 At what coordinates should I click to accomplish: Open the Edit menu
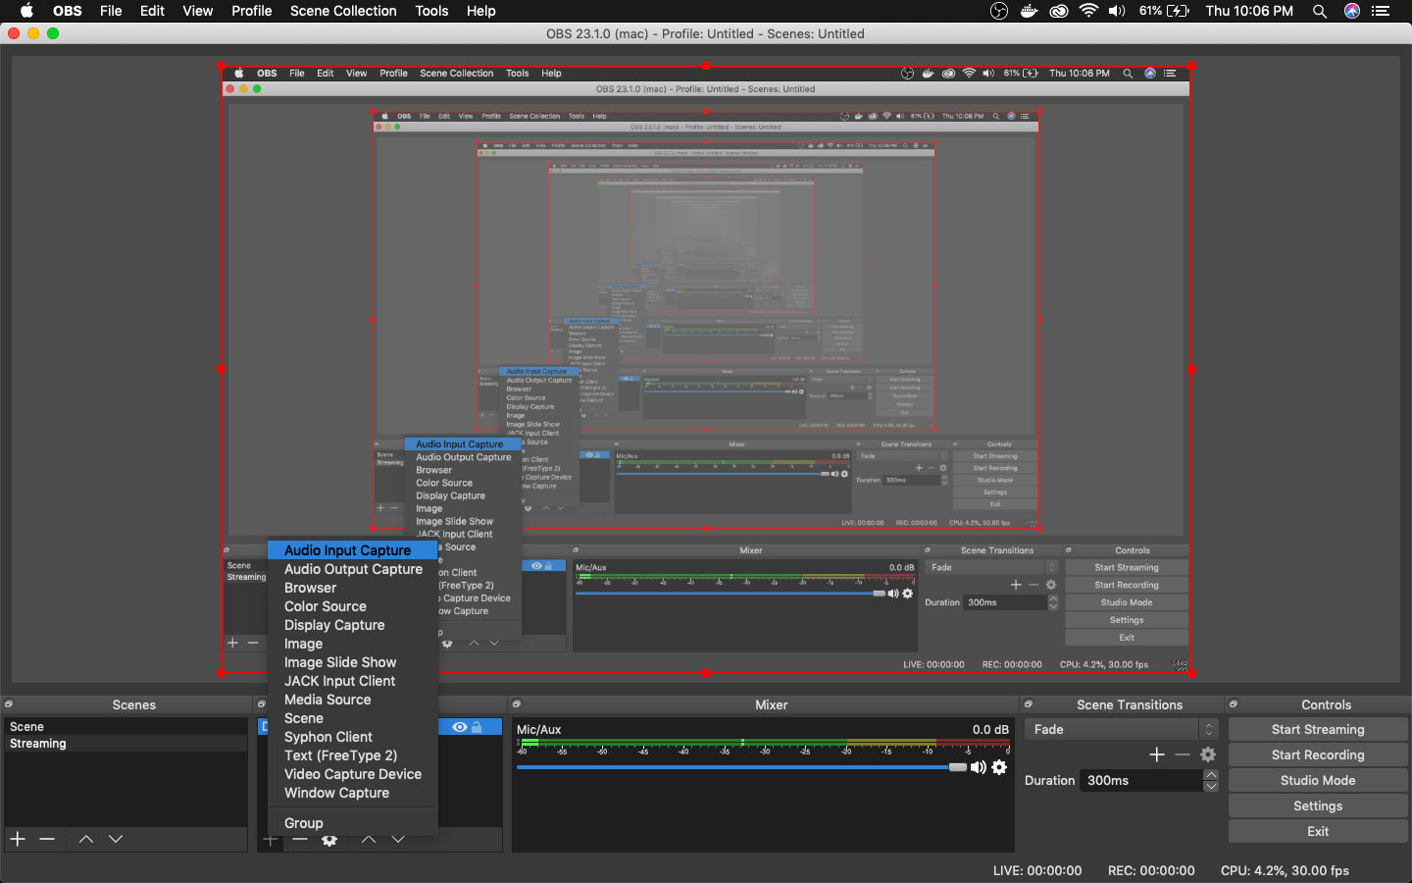152,11
